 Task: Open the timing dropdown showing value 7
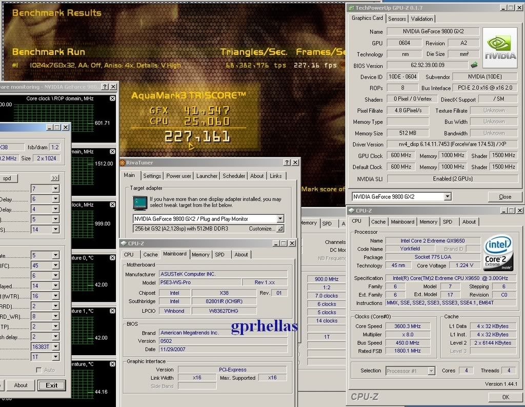tap(56, 189)
